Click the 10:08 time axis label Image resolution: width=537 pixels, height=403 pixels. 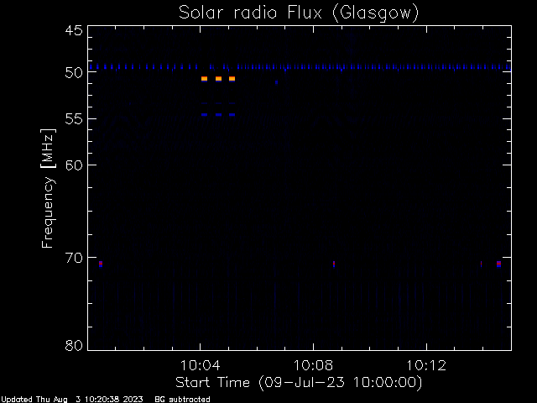coord(313,365)
